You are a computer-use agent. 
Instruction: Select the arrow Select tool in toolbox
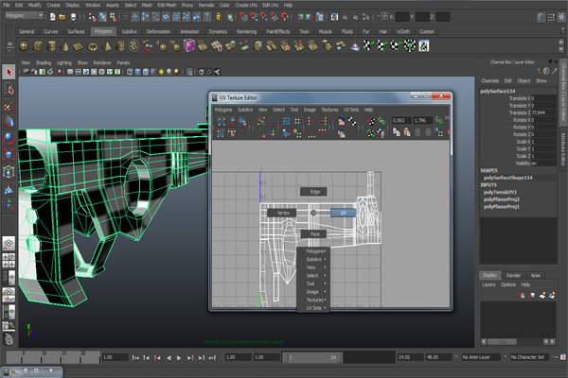[9, 72]
